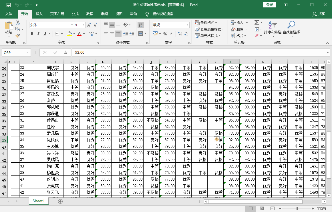Click the Wrap Text icon
Screen dimensions: 332x212
[141, 25]
